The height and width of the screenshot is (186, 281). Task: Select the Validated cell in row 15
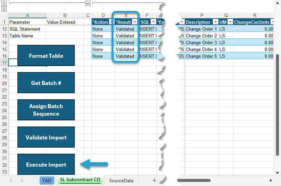click(x=126, y=49)
